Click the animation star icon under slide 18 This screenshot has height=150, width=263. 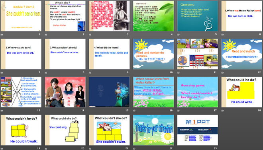point(223,111)
